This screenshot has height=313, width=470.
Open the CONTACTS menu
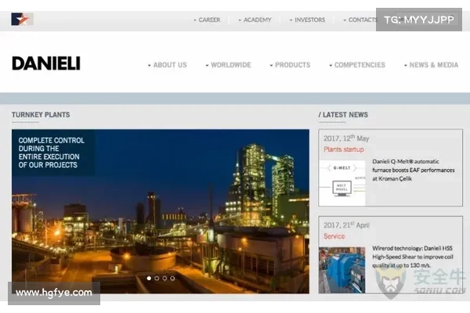click(x=360, y=20)
